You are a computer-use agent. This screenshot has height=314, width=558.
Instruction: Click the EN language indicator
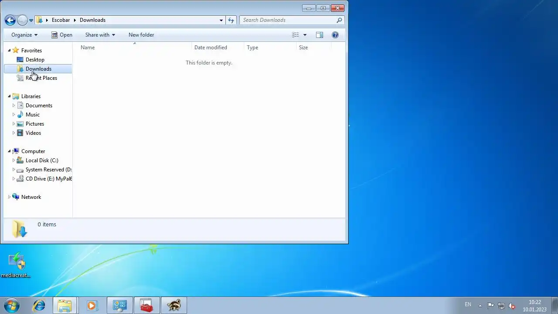(468, 304)
